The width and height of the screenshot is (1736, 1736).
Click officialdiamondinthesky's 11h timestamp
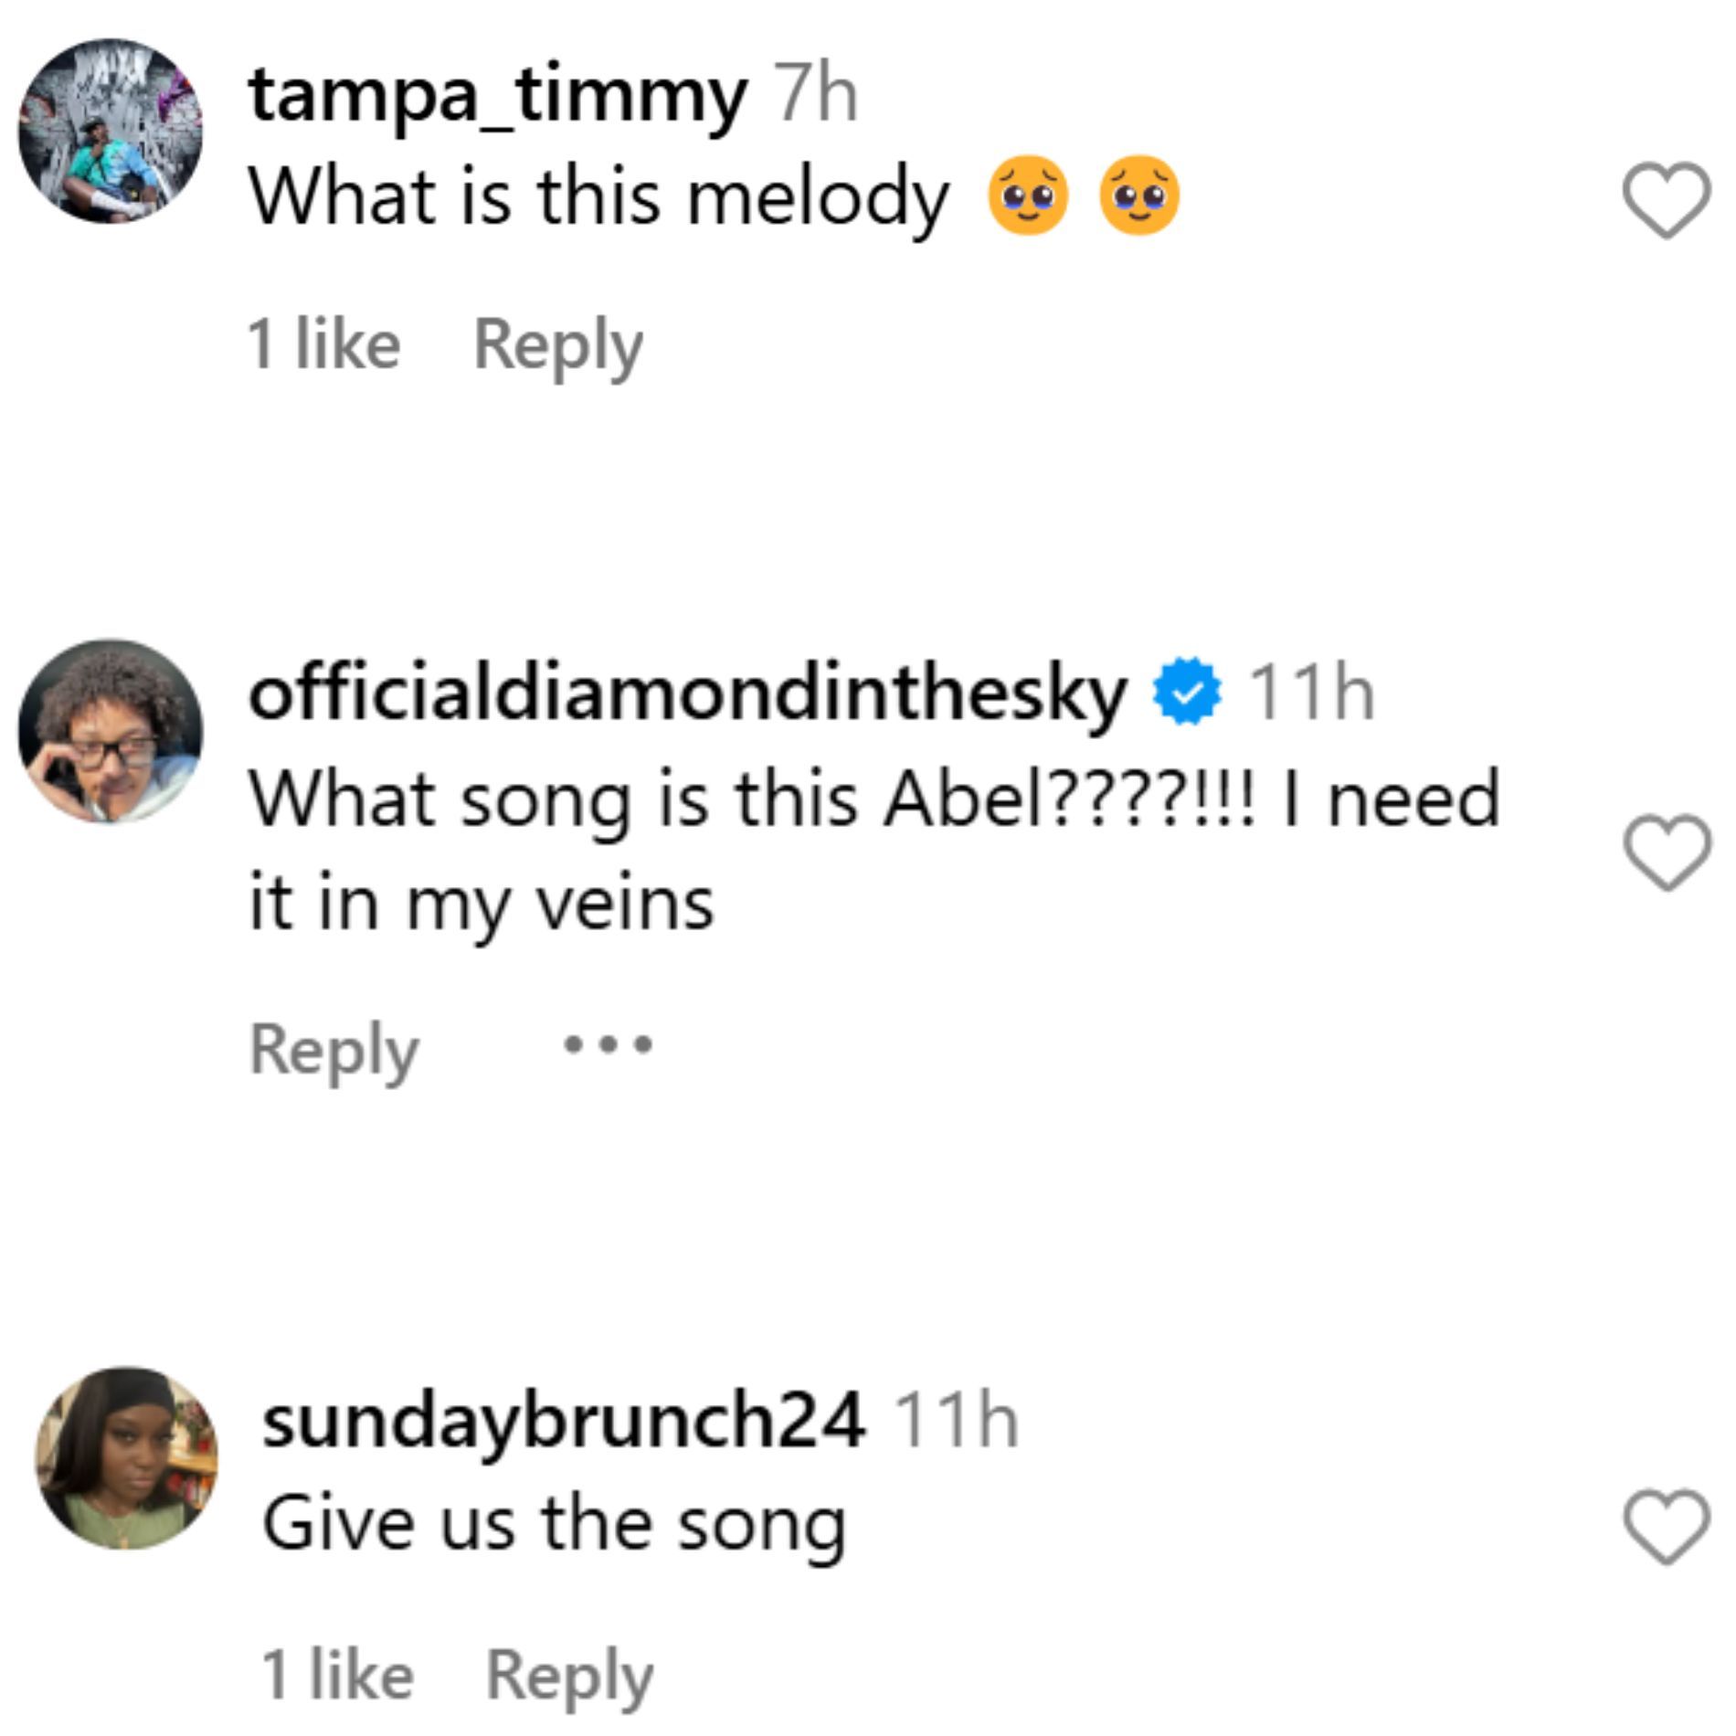1310,694
